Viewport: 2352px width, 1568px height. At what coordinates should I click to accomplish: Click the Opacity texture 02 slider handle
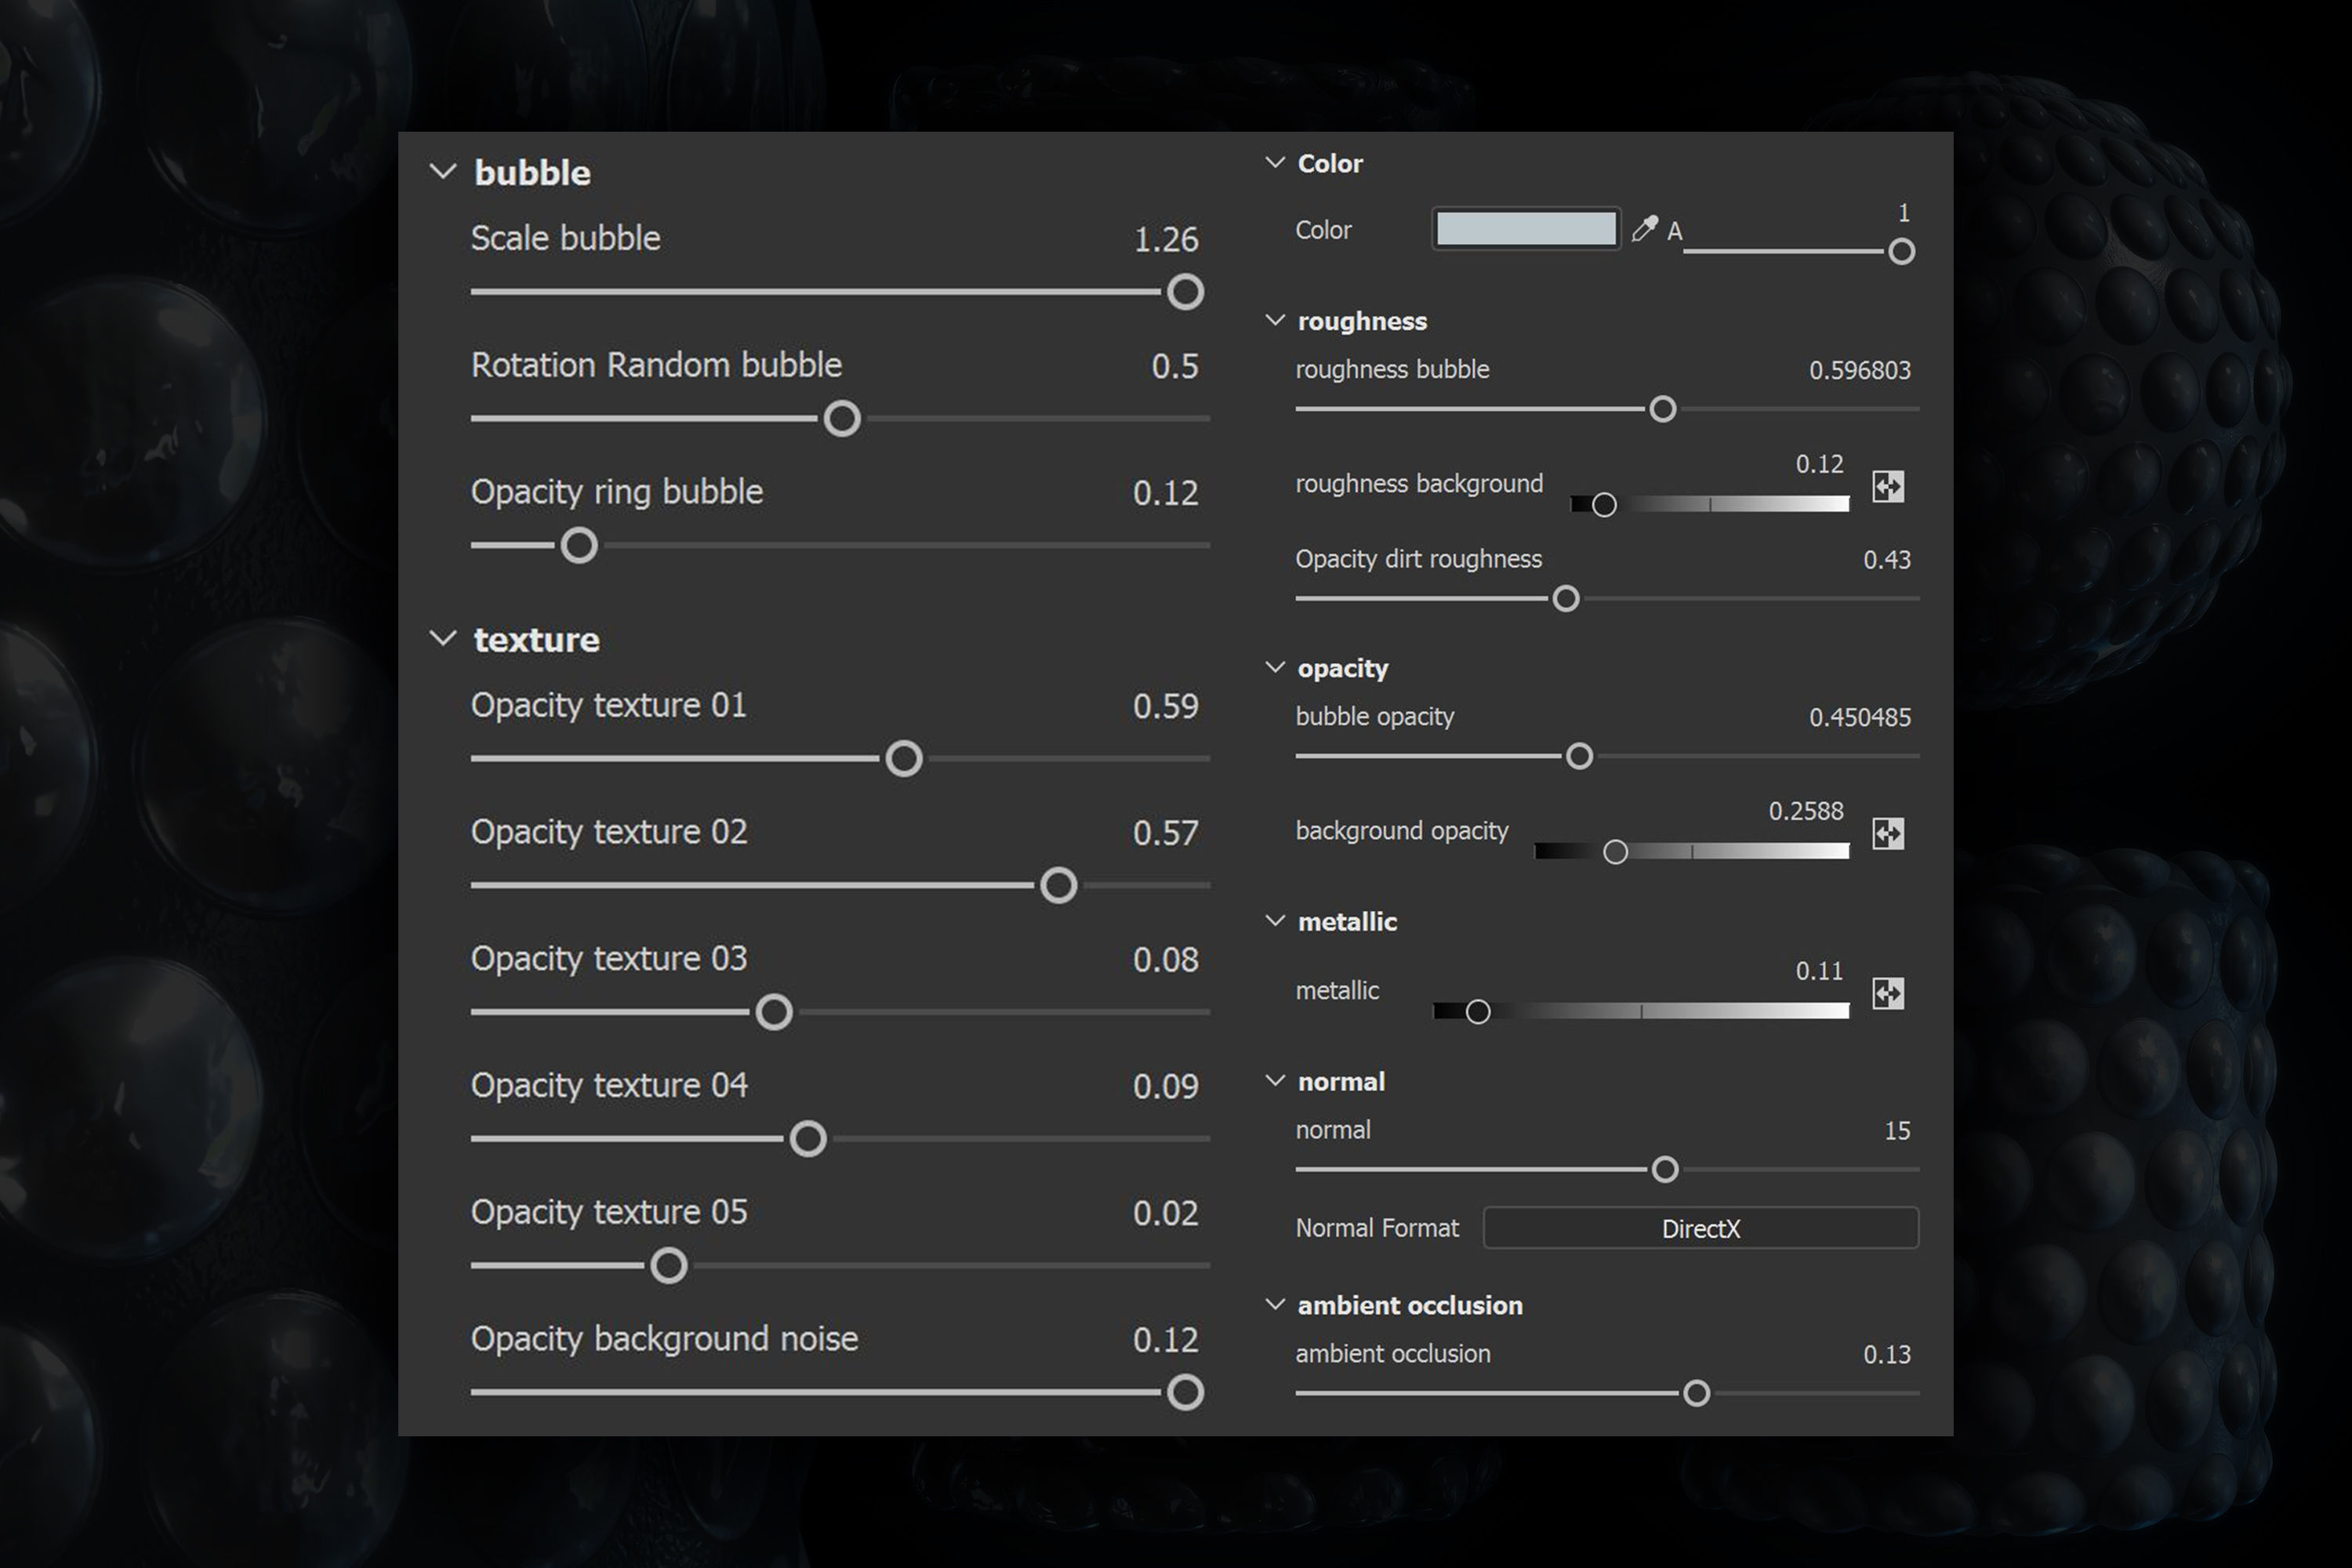coord(1058,886)
